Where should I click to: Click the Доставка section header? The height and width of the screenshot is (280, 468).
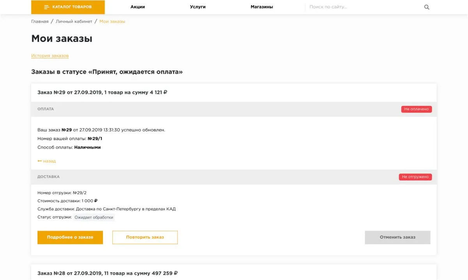(48, 177)
